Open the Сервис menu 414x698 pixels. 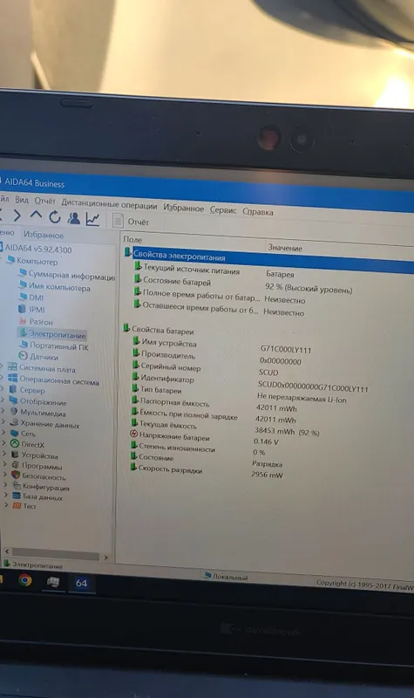coord(223,209)
